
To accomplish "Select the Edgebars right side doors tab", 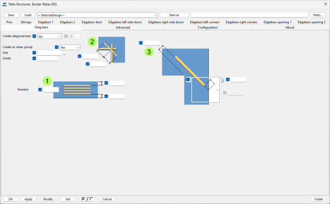I will pyautogui.click(x=166, y=22).
